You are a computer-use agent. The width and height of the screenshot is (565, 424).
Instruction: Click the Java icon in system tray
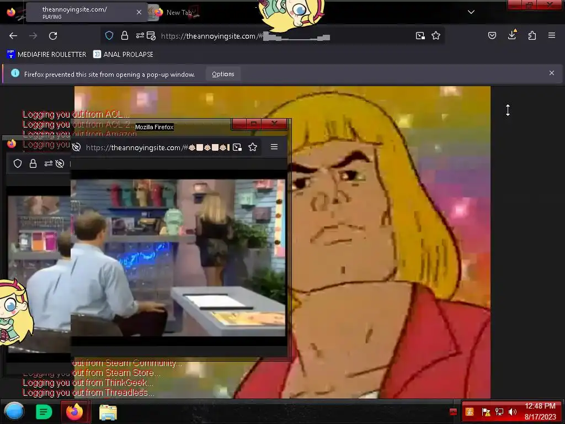(470, 412)
